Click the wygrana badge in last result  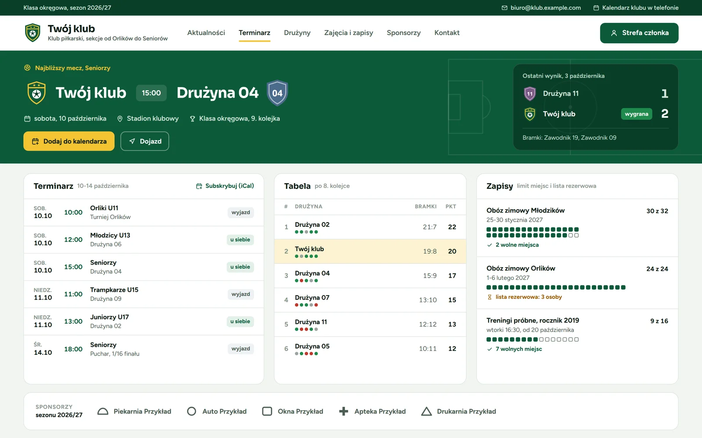click(x=637, y=114)
